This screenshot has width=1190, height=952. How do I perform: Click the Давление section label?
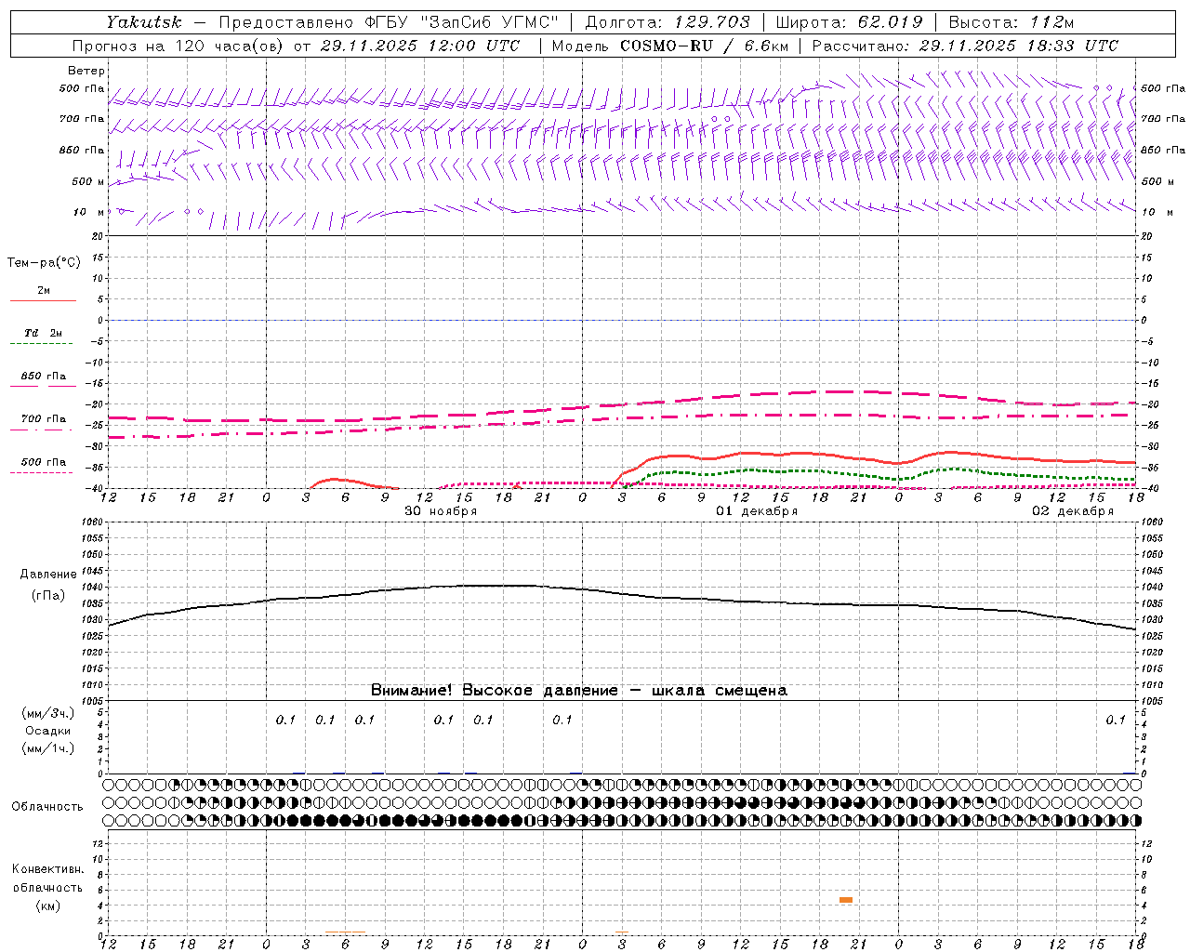pos(48,575)
